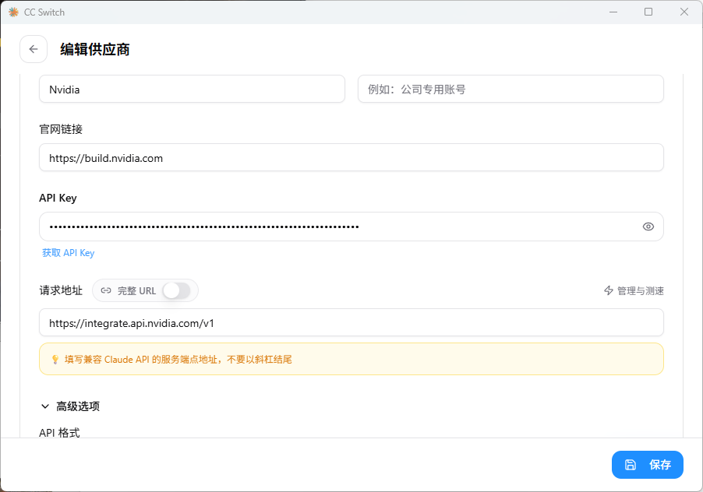Image resolution: width=703 pixels, height=492 pixels.
Task: Edit the request address integrate.api.nvidia.com field
Action: click(351, 323)
